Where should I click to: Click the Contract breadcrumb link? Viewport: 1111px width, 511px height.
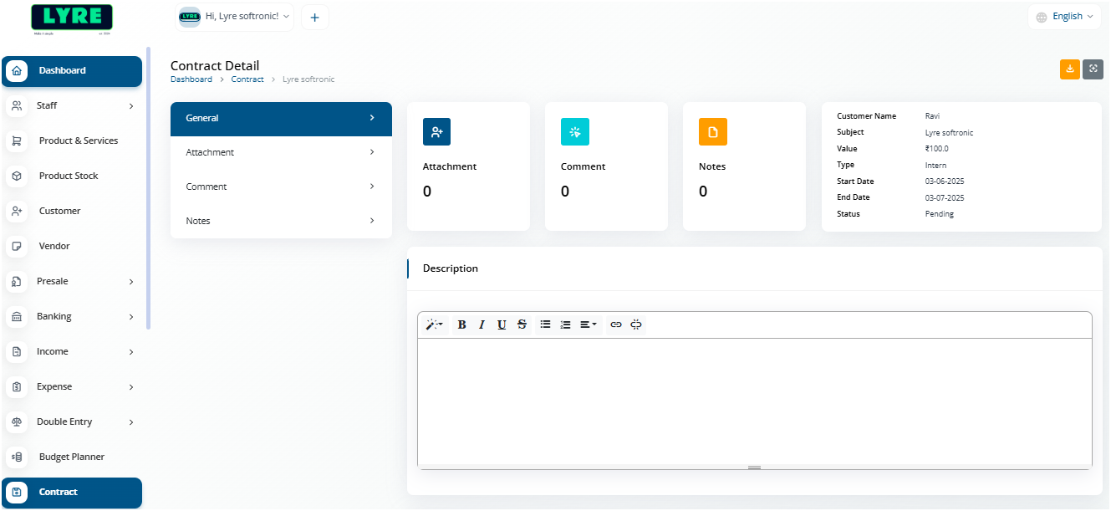247,79
